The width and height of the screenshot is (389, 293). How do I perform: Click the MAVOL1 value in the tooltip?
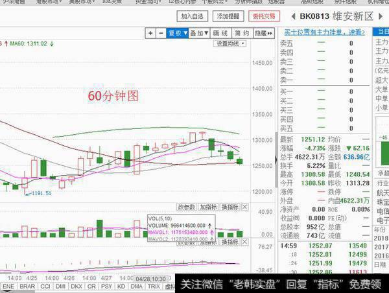[189, 233]
